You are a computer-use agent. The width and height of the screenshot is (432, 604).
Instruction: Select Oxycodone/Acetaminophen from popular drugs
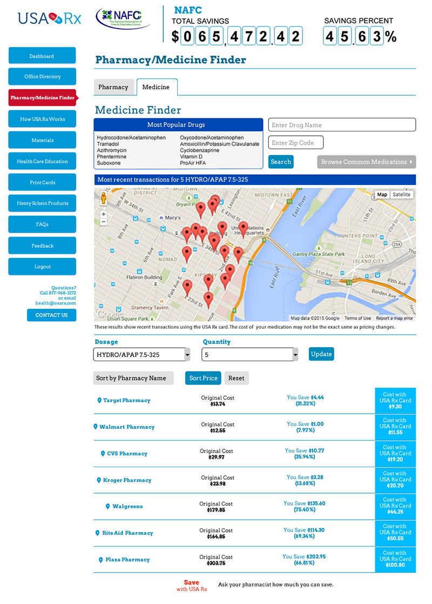point(212,137)
